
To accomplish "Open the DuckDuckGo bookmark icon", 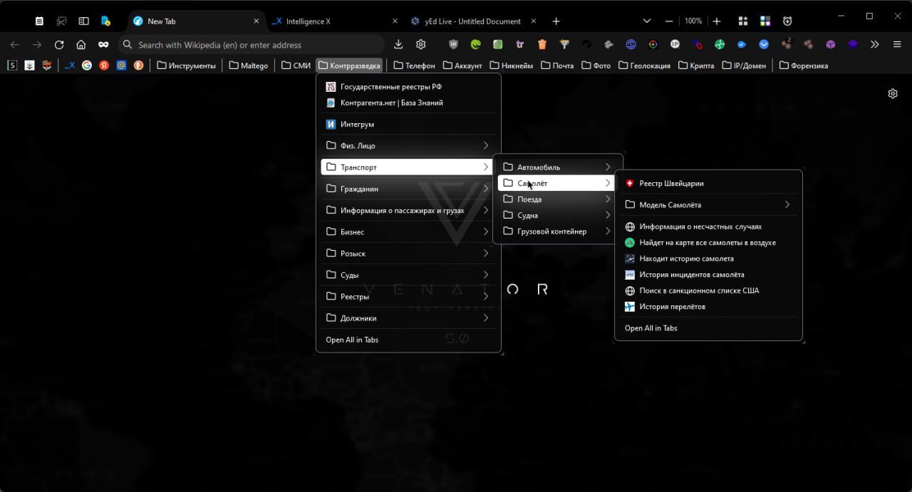I will (x=138, y=66).
